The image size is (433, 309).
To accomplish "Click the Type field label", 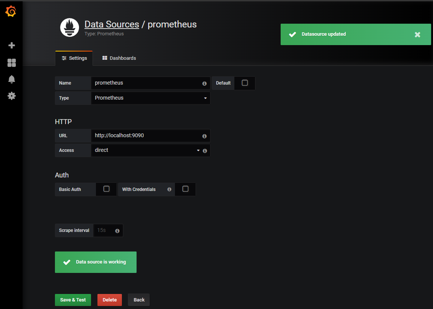I will pyautogui.click(x=73, y=98).
